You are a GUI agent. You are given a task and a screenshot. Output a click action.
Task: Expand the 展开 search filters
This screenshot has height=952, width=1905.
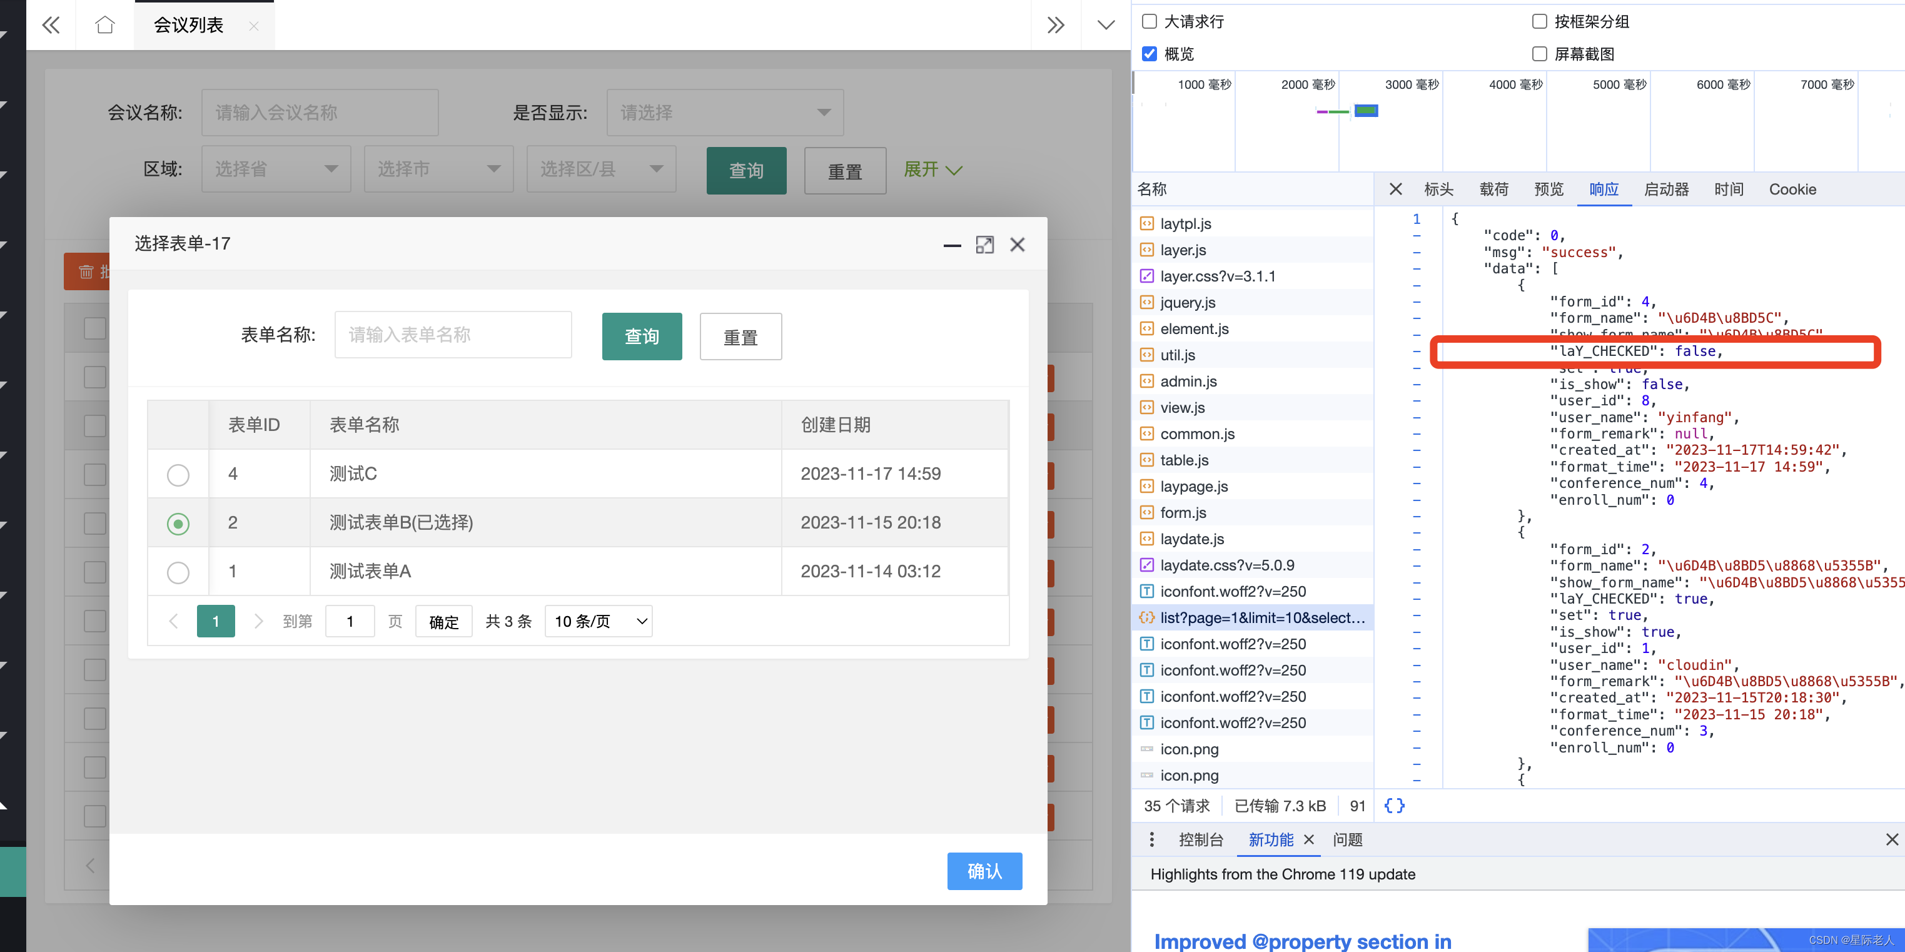click(x=932, y=170)
